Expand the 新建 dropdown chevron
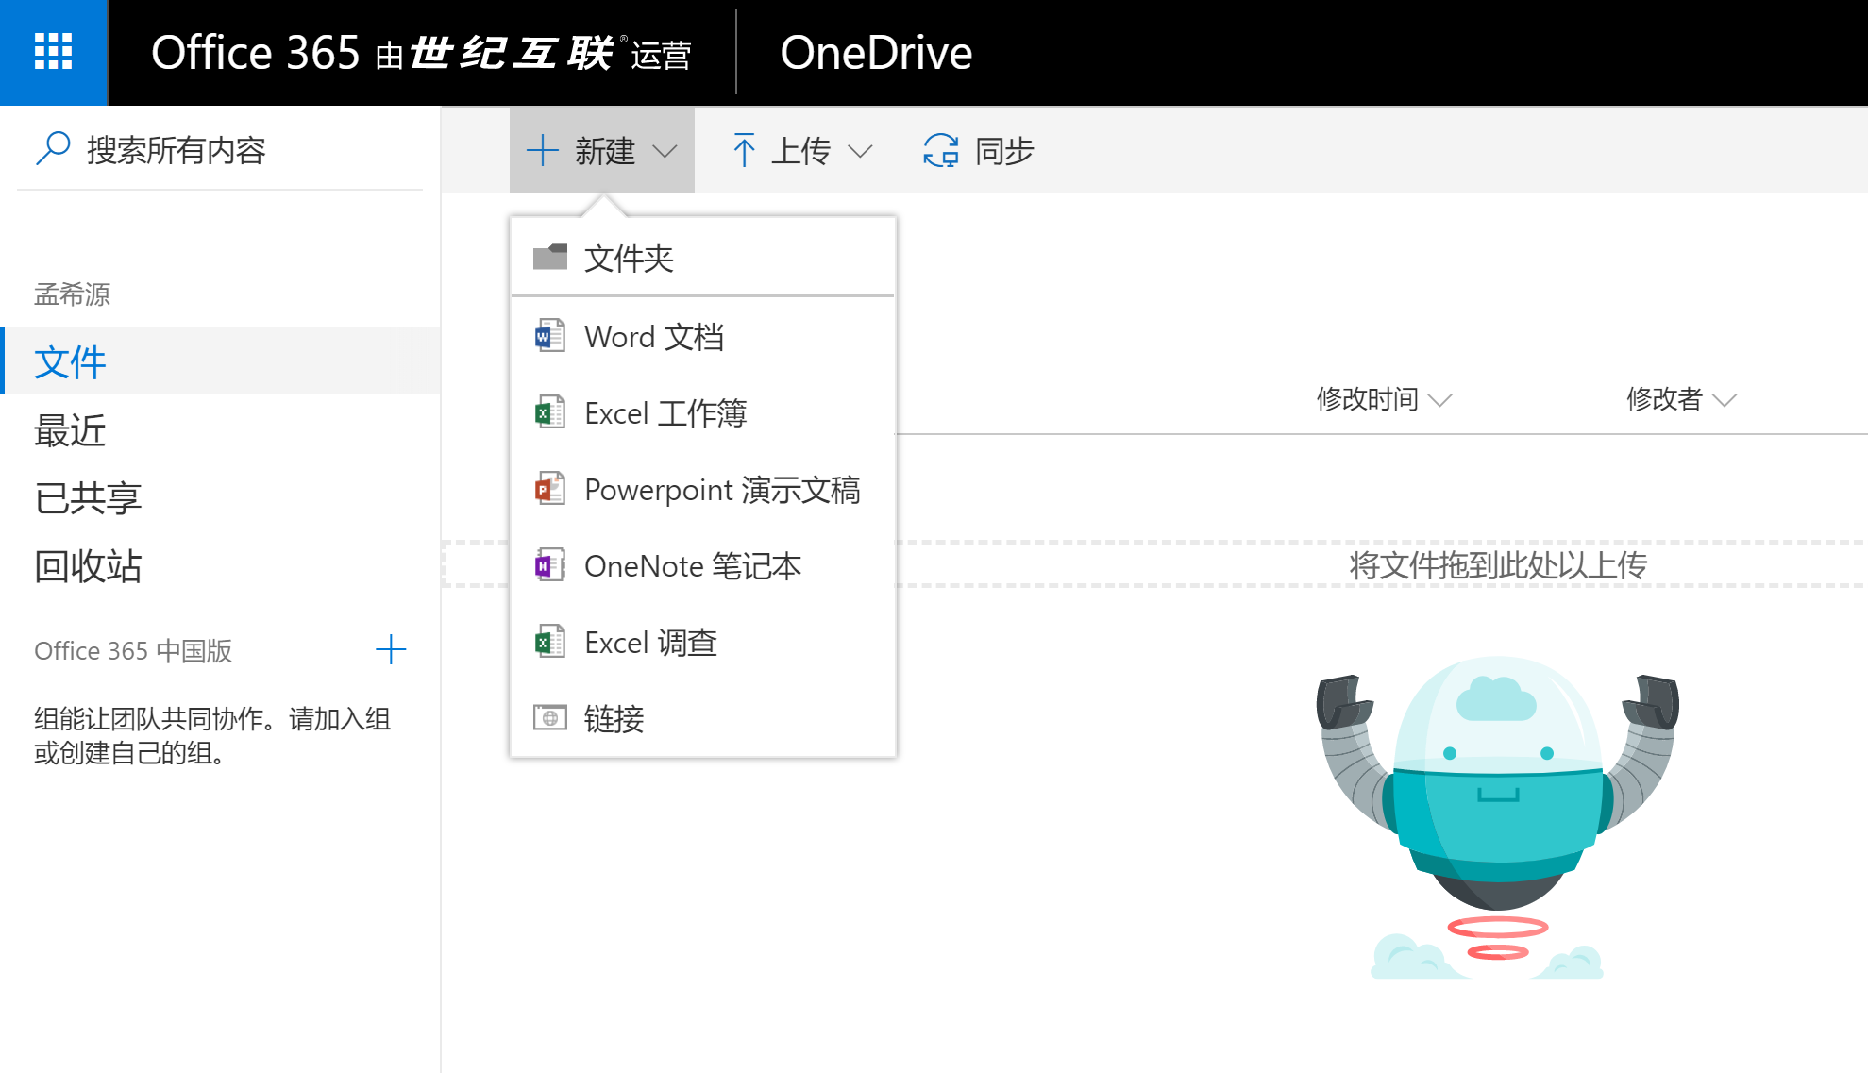This screenshot has height=1073, width=1868. pyautogui.click(x=665, y=151)
